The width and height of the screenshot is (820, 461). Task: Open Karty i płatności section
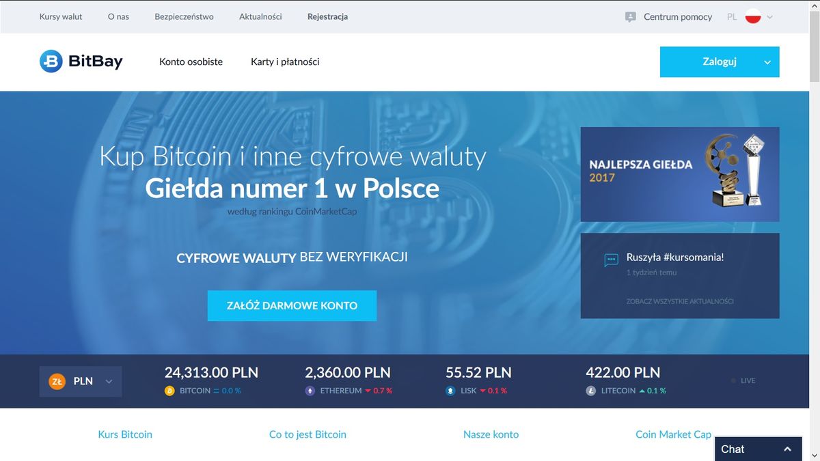285,61
